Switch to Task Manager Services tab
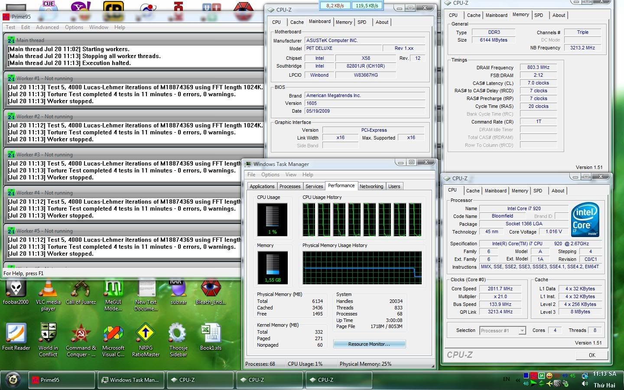Image resolution: width=624 pixels, height=390 pixels. point(314,186)
